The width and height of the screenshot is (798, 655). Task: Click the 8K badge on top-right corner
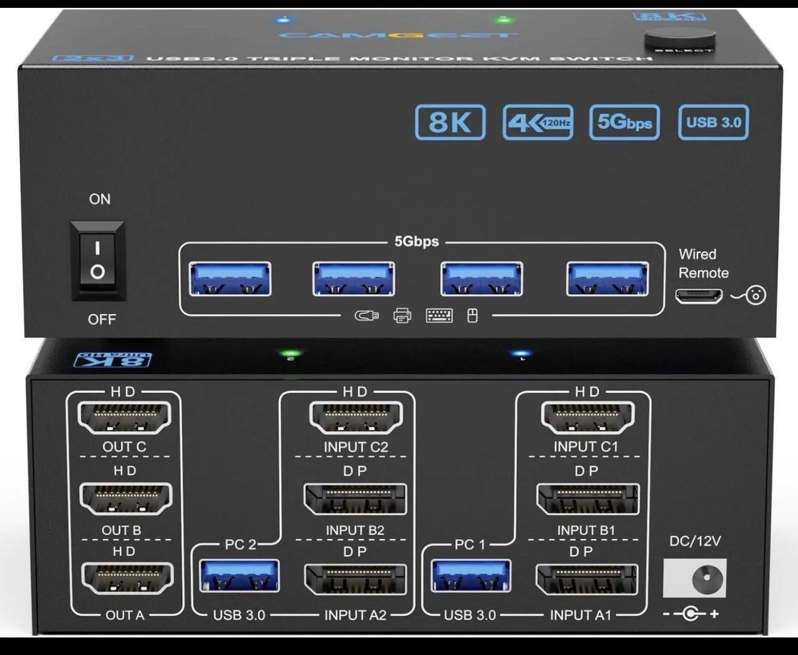(x=669, y=17)
